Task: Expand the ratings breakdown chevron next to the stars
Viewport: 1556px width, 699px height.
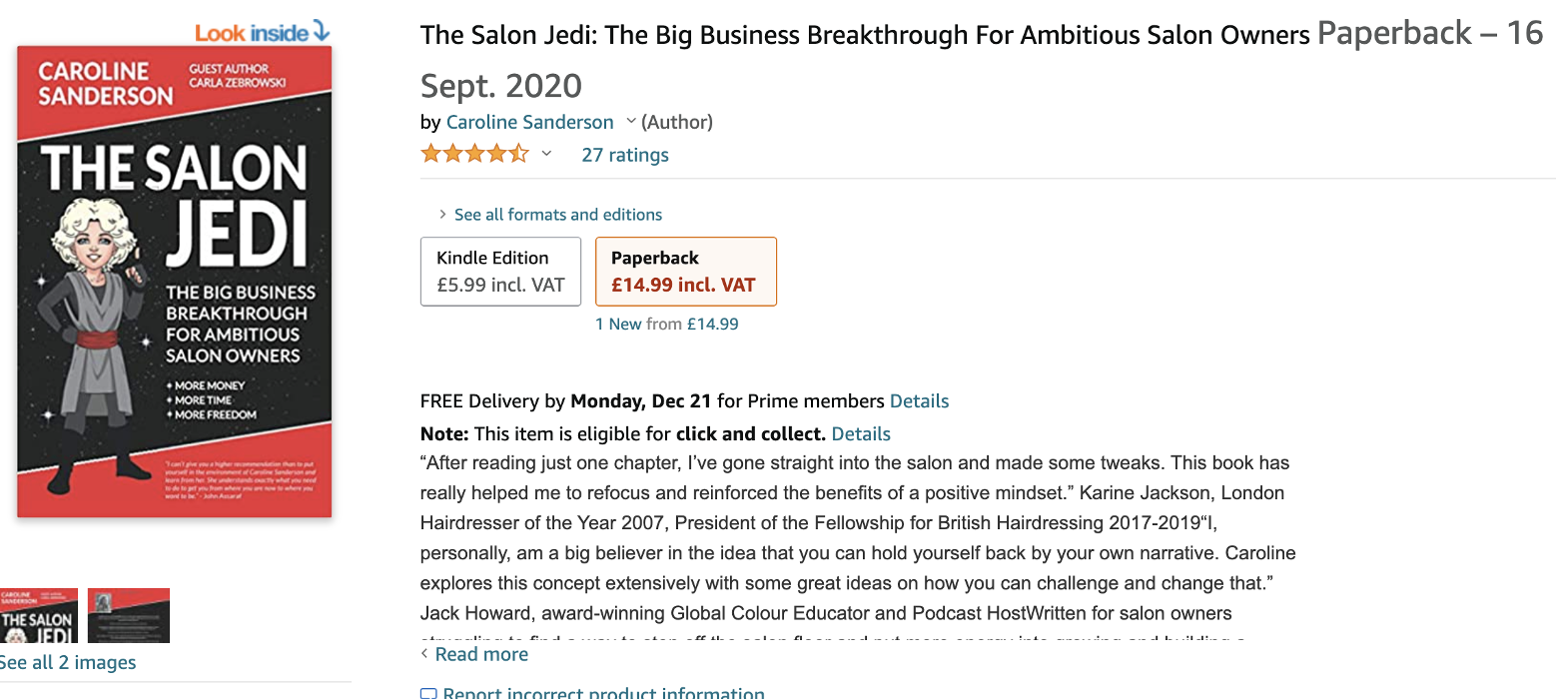Action: (546, 154)
